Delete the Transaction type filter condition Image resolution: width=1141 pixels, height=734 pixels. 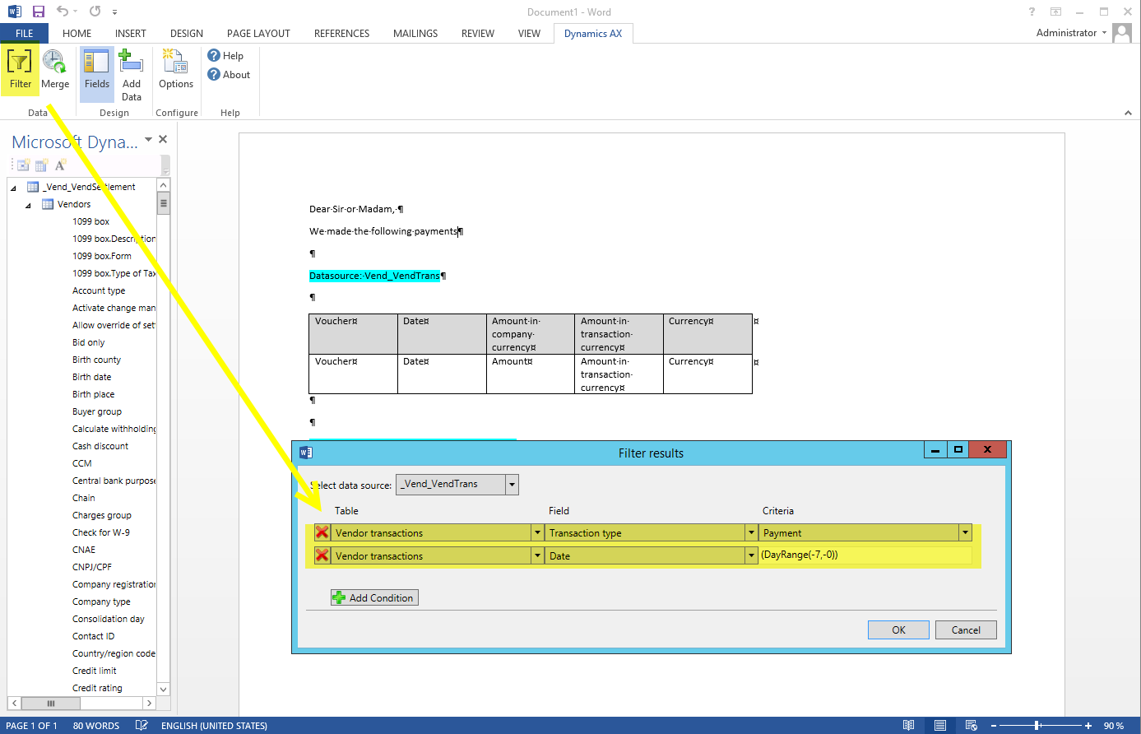click(322, 533)
